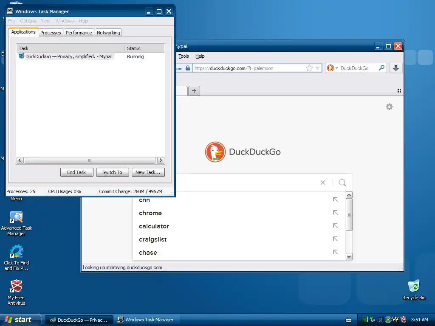Select the 'chase' suggestion
The width and height of the screenshot is (435, 326).
(x=239, y=252)
